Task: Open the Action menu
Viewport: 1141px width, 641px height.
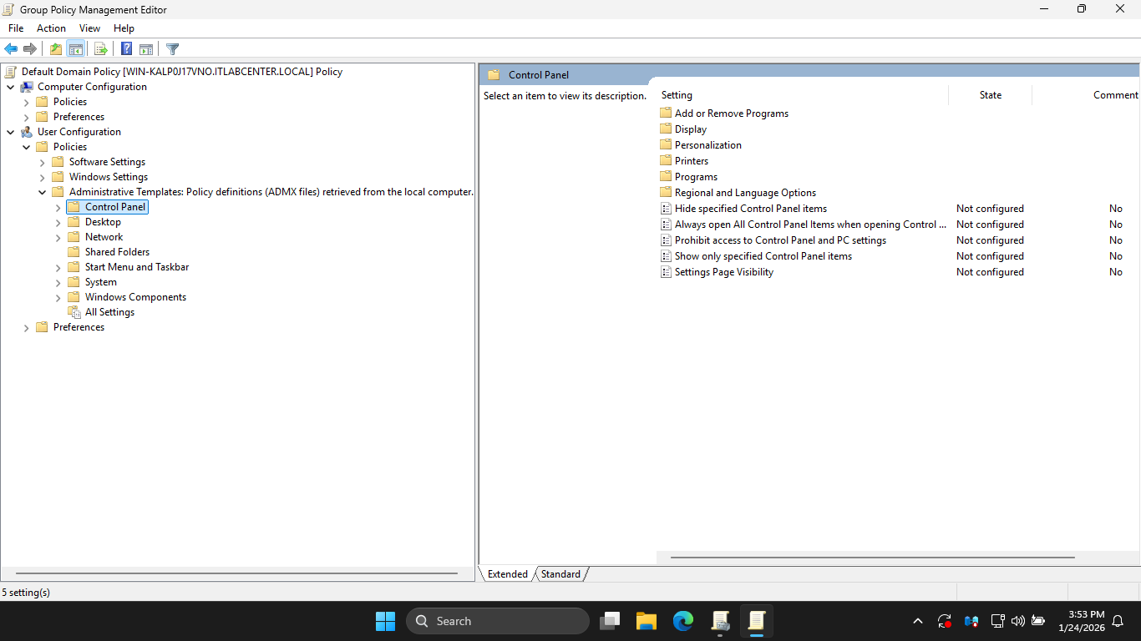Action: pos(51,28)
